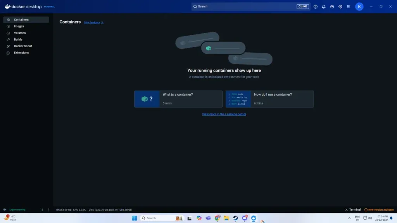The width and height of the screenshot is (397, 223).
Task: Pause the running Docker engine
Action: point(42,209)
